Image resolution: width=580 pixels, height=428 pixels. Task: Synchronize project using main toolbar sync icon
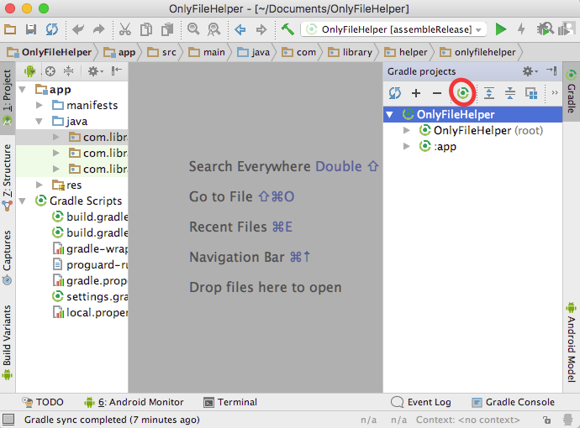(x=52, y=29)
